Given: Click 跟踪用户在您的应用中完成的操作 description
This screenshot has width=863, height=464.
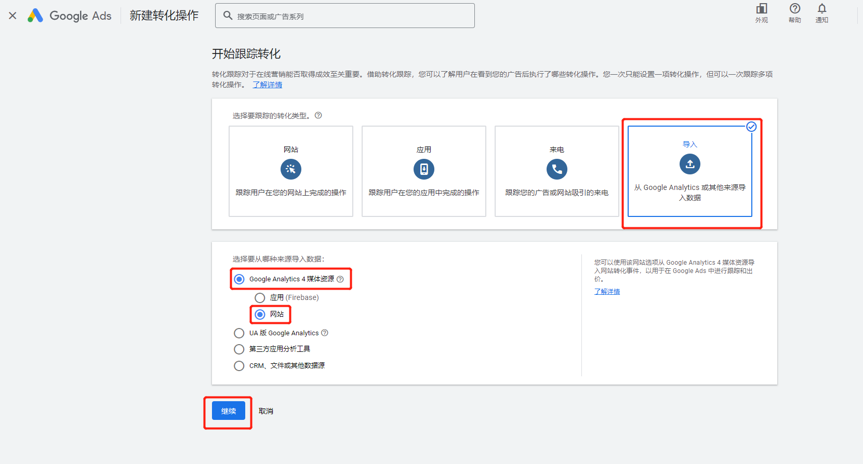Looking at the screenshot, I should point(424,193).
